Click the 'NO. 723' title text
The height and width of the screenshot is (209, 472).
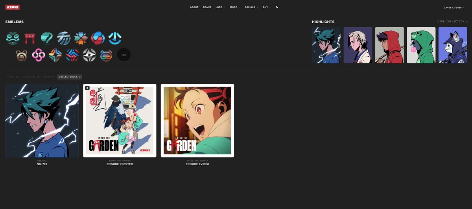coord(42,164)
